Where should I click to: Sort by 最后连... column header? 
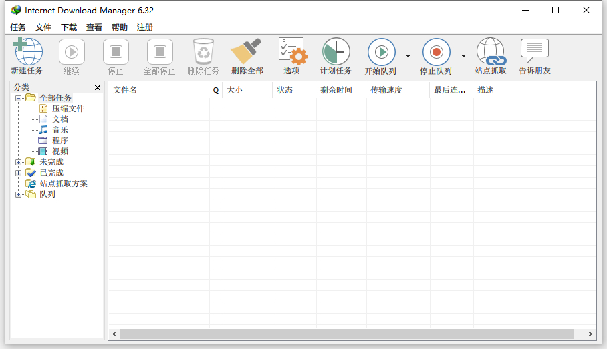pos(452,90)
